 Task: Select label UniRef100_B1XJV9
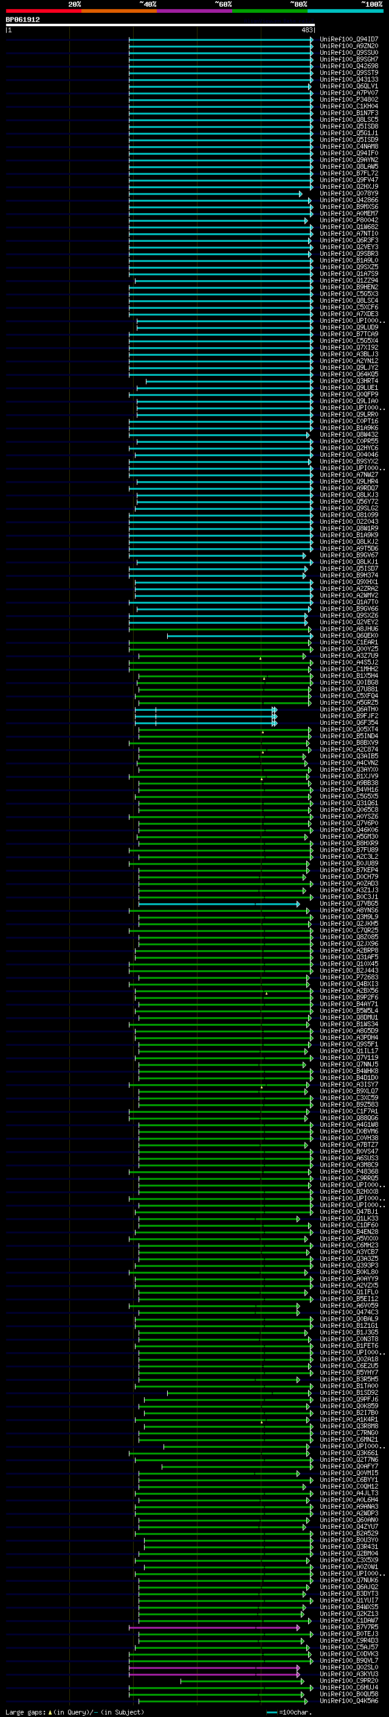point(349,776)
